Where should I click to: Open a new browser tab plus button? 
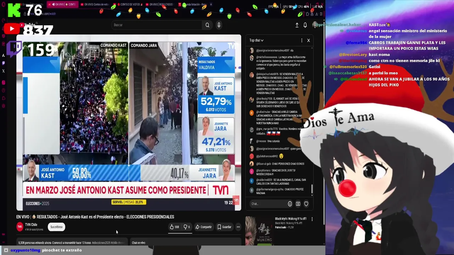coord(211,5)
